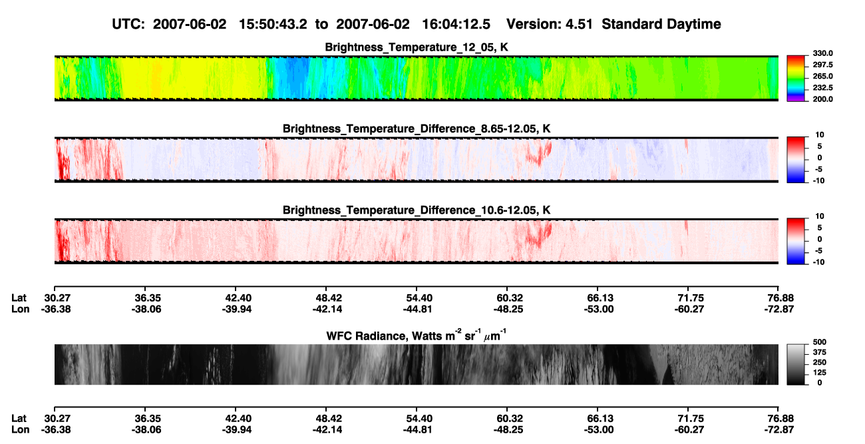Click the 'Brightness_Temperature_Difference_10.6-12.05, K' title
This screenshot has height=444, width=865.
[417, 210]
